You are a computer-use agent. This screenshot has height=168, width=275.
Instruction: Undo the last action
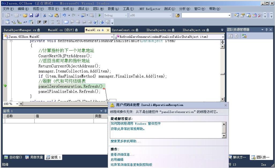tap(64, 16)
